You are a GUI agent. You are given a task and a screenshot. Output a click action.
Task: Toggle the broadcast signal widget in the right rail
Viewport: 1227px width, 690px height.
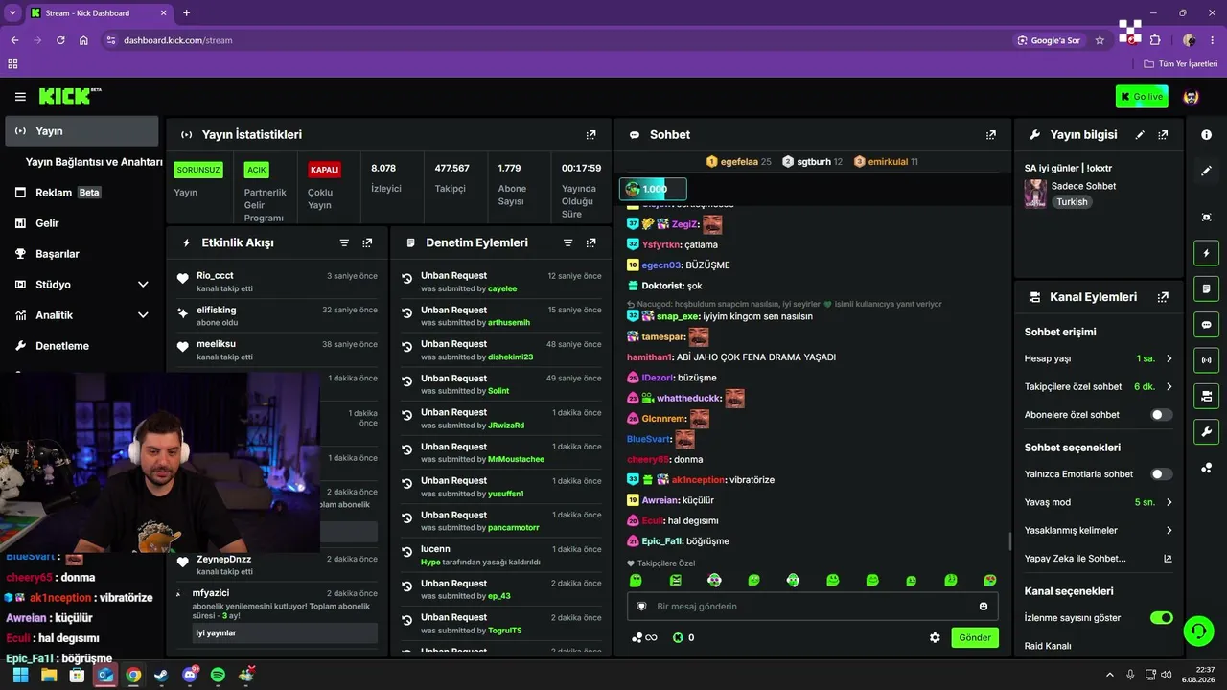[1206, 360]
